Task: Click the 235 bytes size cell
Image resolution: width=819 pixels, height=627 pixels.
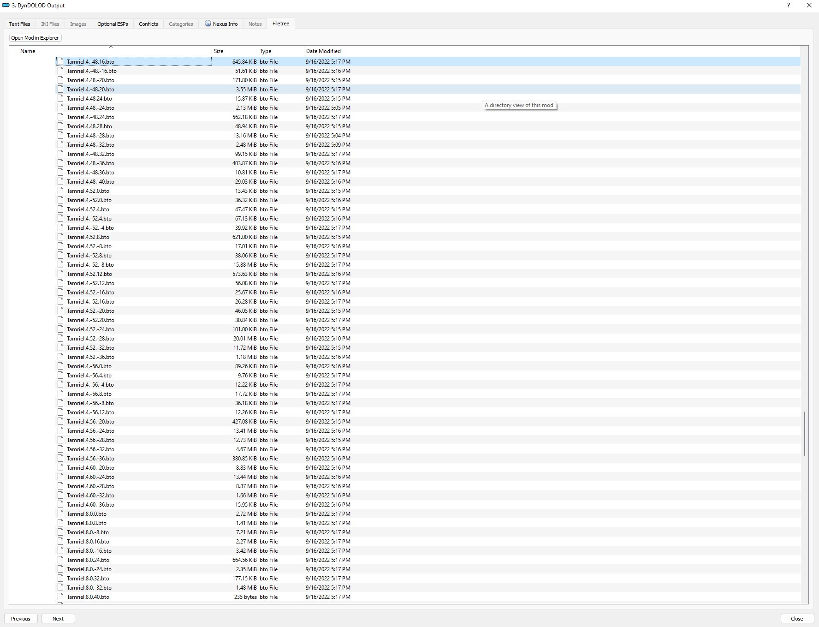Action: [245, 597]
